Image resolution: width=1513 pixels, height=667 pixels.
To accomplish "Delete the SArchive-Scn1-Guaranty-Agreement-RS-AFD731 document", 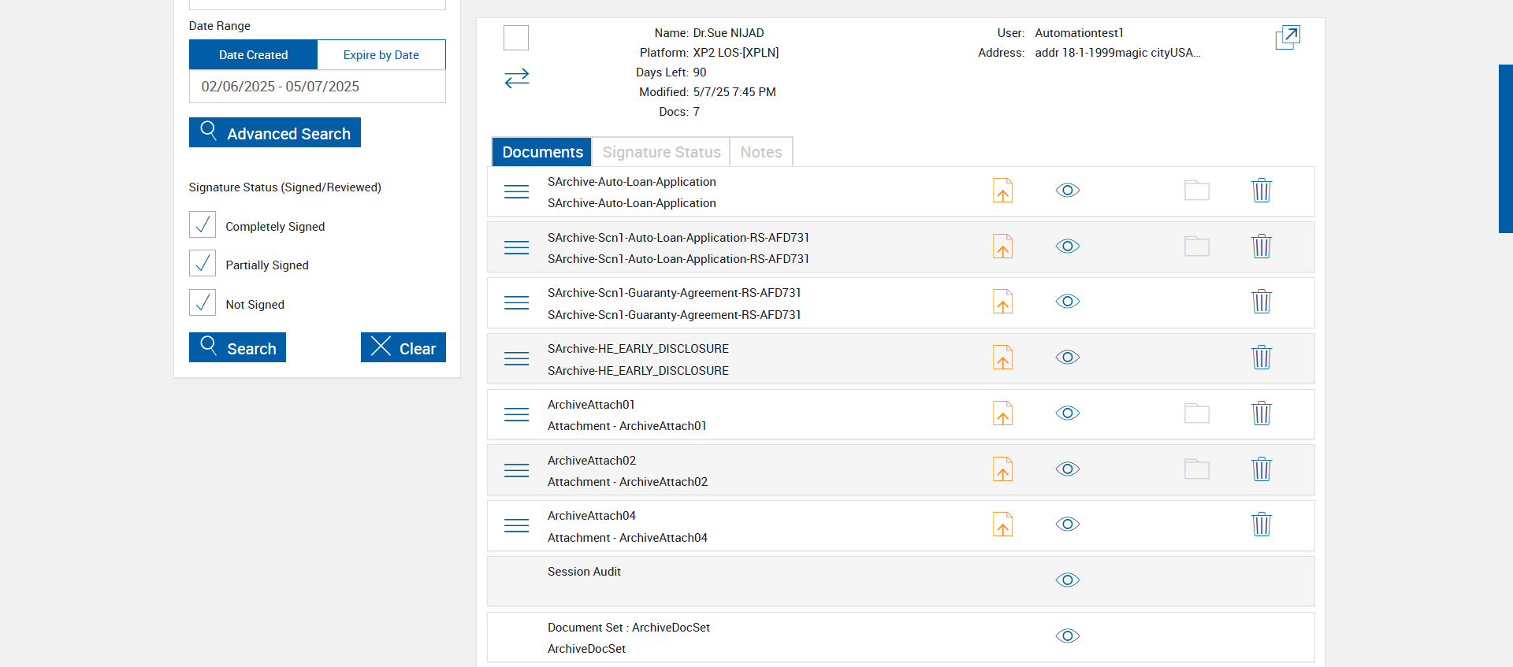I will (1262, 302).
